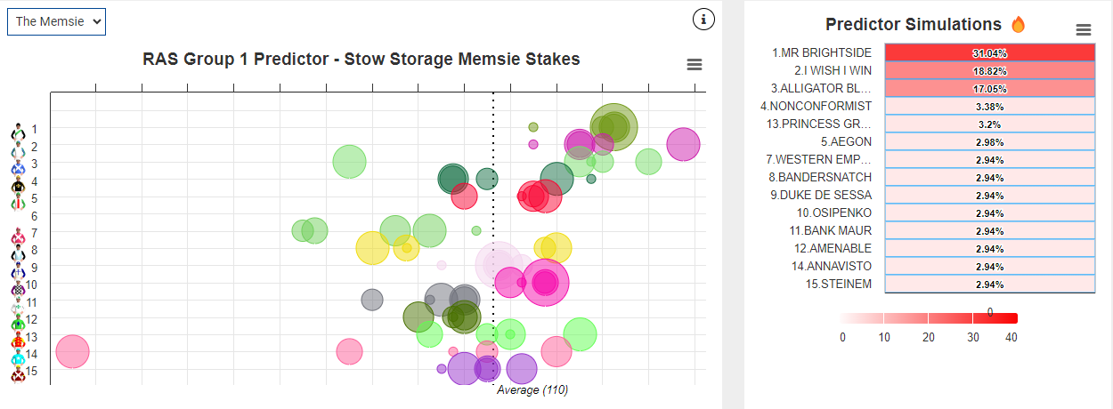The image size is (1113, 409).
Task: Click the PRINCESS GR... 3.2% bar
Action: point(990,124)
